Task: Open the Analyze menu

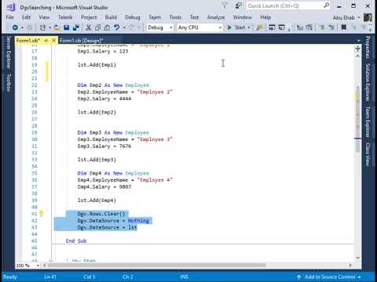Action: click(216, 17)
